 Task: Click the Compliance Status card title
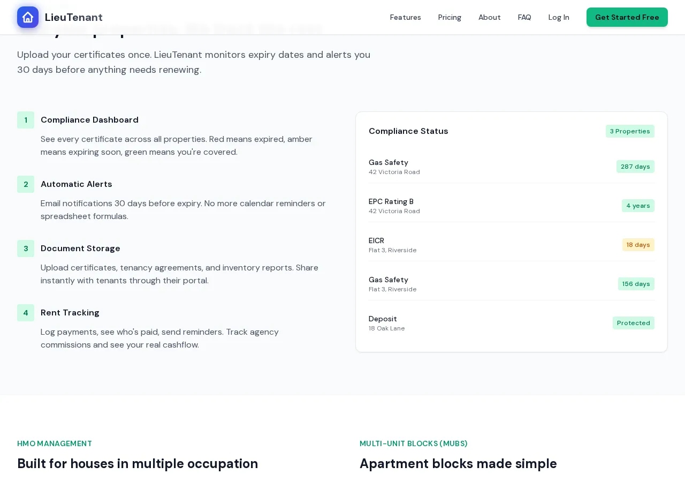tap(408, 131)
